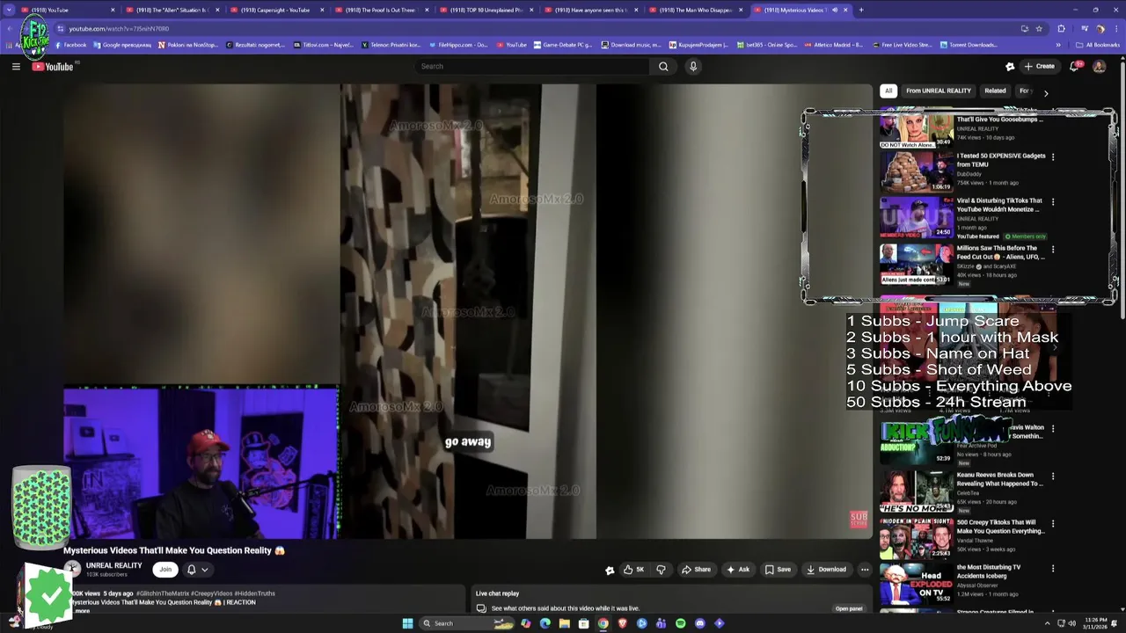
Task: Expand the channel notification bell dropdown
Action: [197, 569]
